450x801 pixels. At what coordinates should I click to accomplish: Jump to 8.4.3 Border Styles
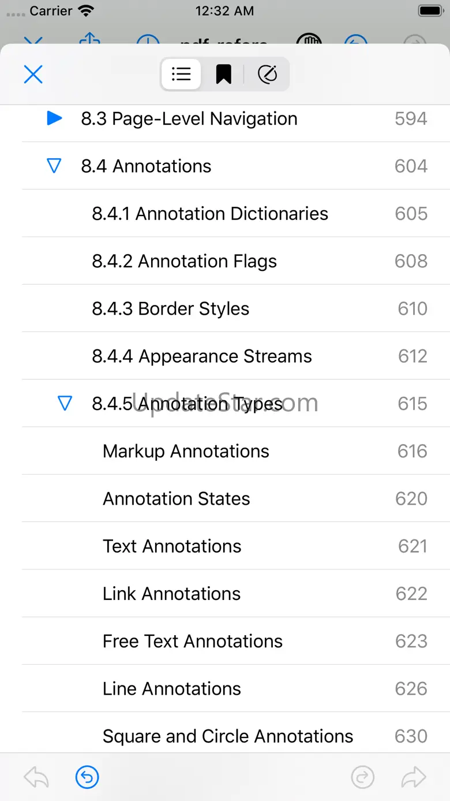[x=171, y=308]
